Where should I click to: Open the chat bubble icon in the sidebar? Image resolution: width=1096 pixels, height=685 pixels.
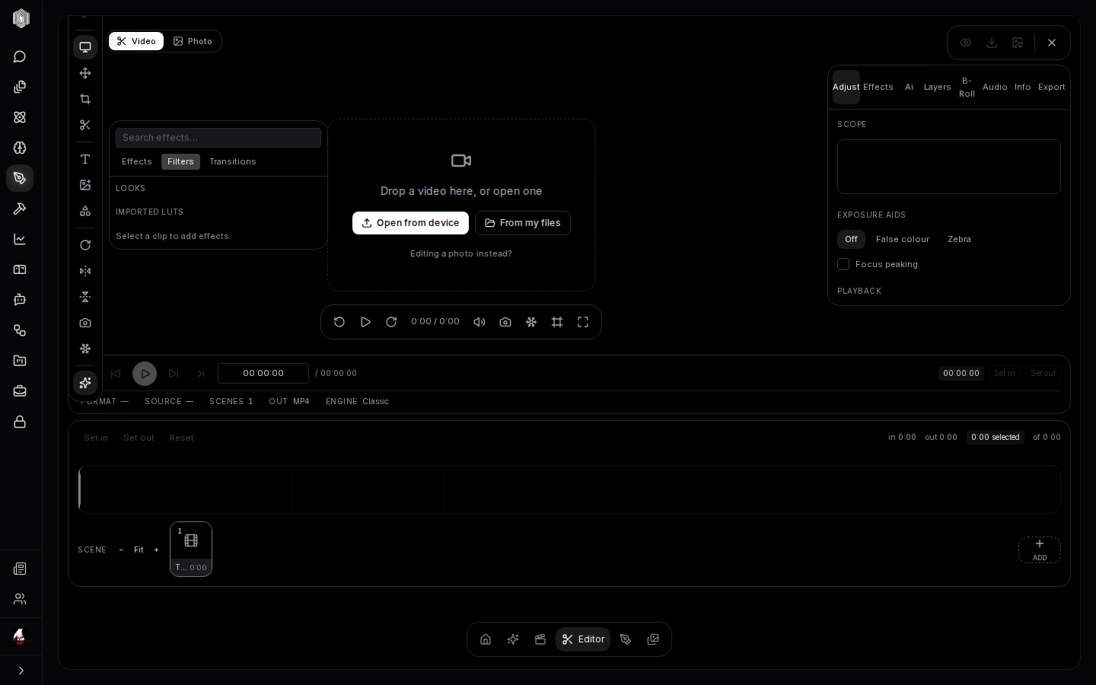pos(20,56)
